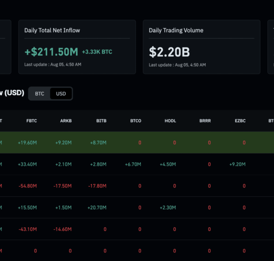Sort by the FBTC column header
274x261 pixels.
click(32, 121)
